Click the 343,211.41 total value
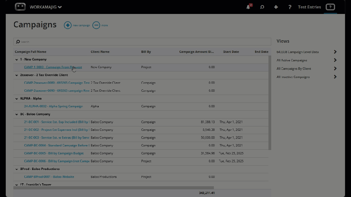351x197 pixels. [x=207, y=193]
